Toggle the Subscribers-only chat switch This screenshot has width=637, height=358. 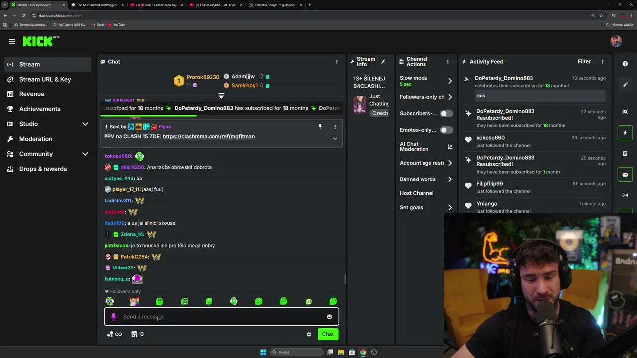[x=446, y=113]
